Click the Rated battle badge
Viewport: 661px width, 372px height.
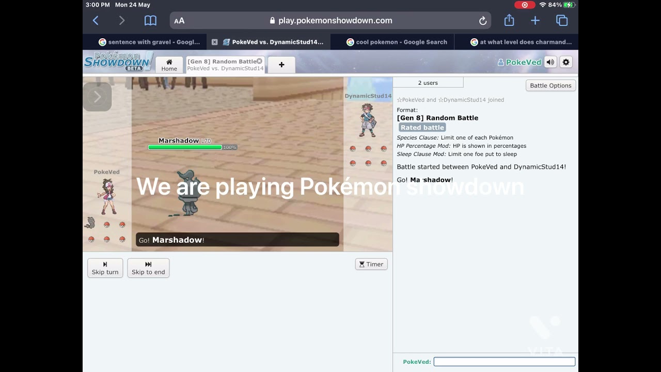pyautogui.click(x=422, y=128)
